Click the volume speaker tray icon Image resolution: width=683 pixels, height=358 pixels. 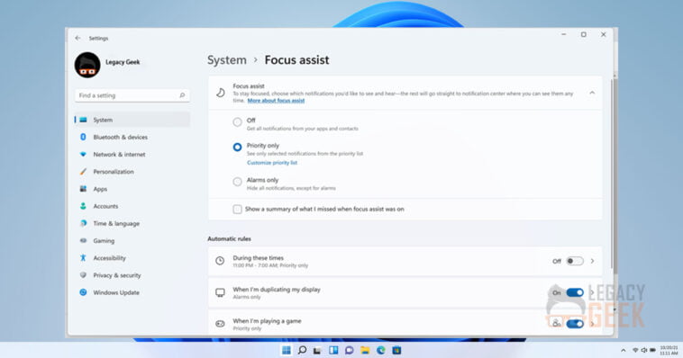tap(643, 350)
